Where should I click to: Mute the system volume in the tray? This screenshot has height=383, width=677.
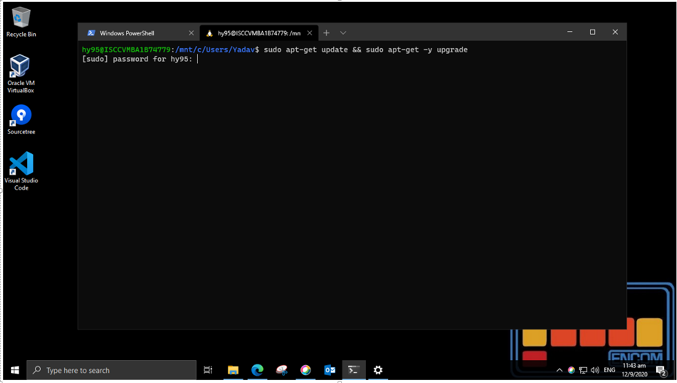(x=593, y=370)
